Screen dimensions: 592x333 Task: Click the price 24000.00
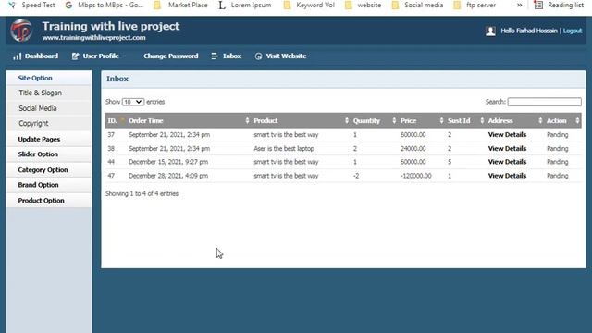[413, 148]
